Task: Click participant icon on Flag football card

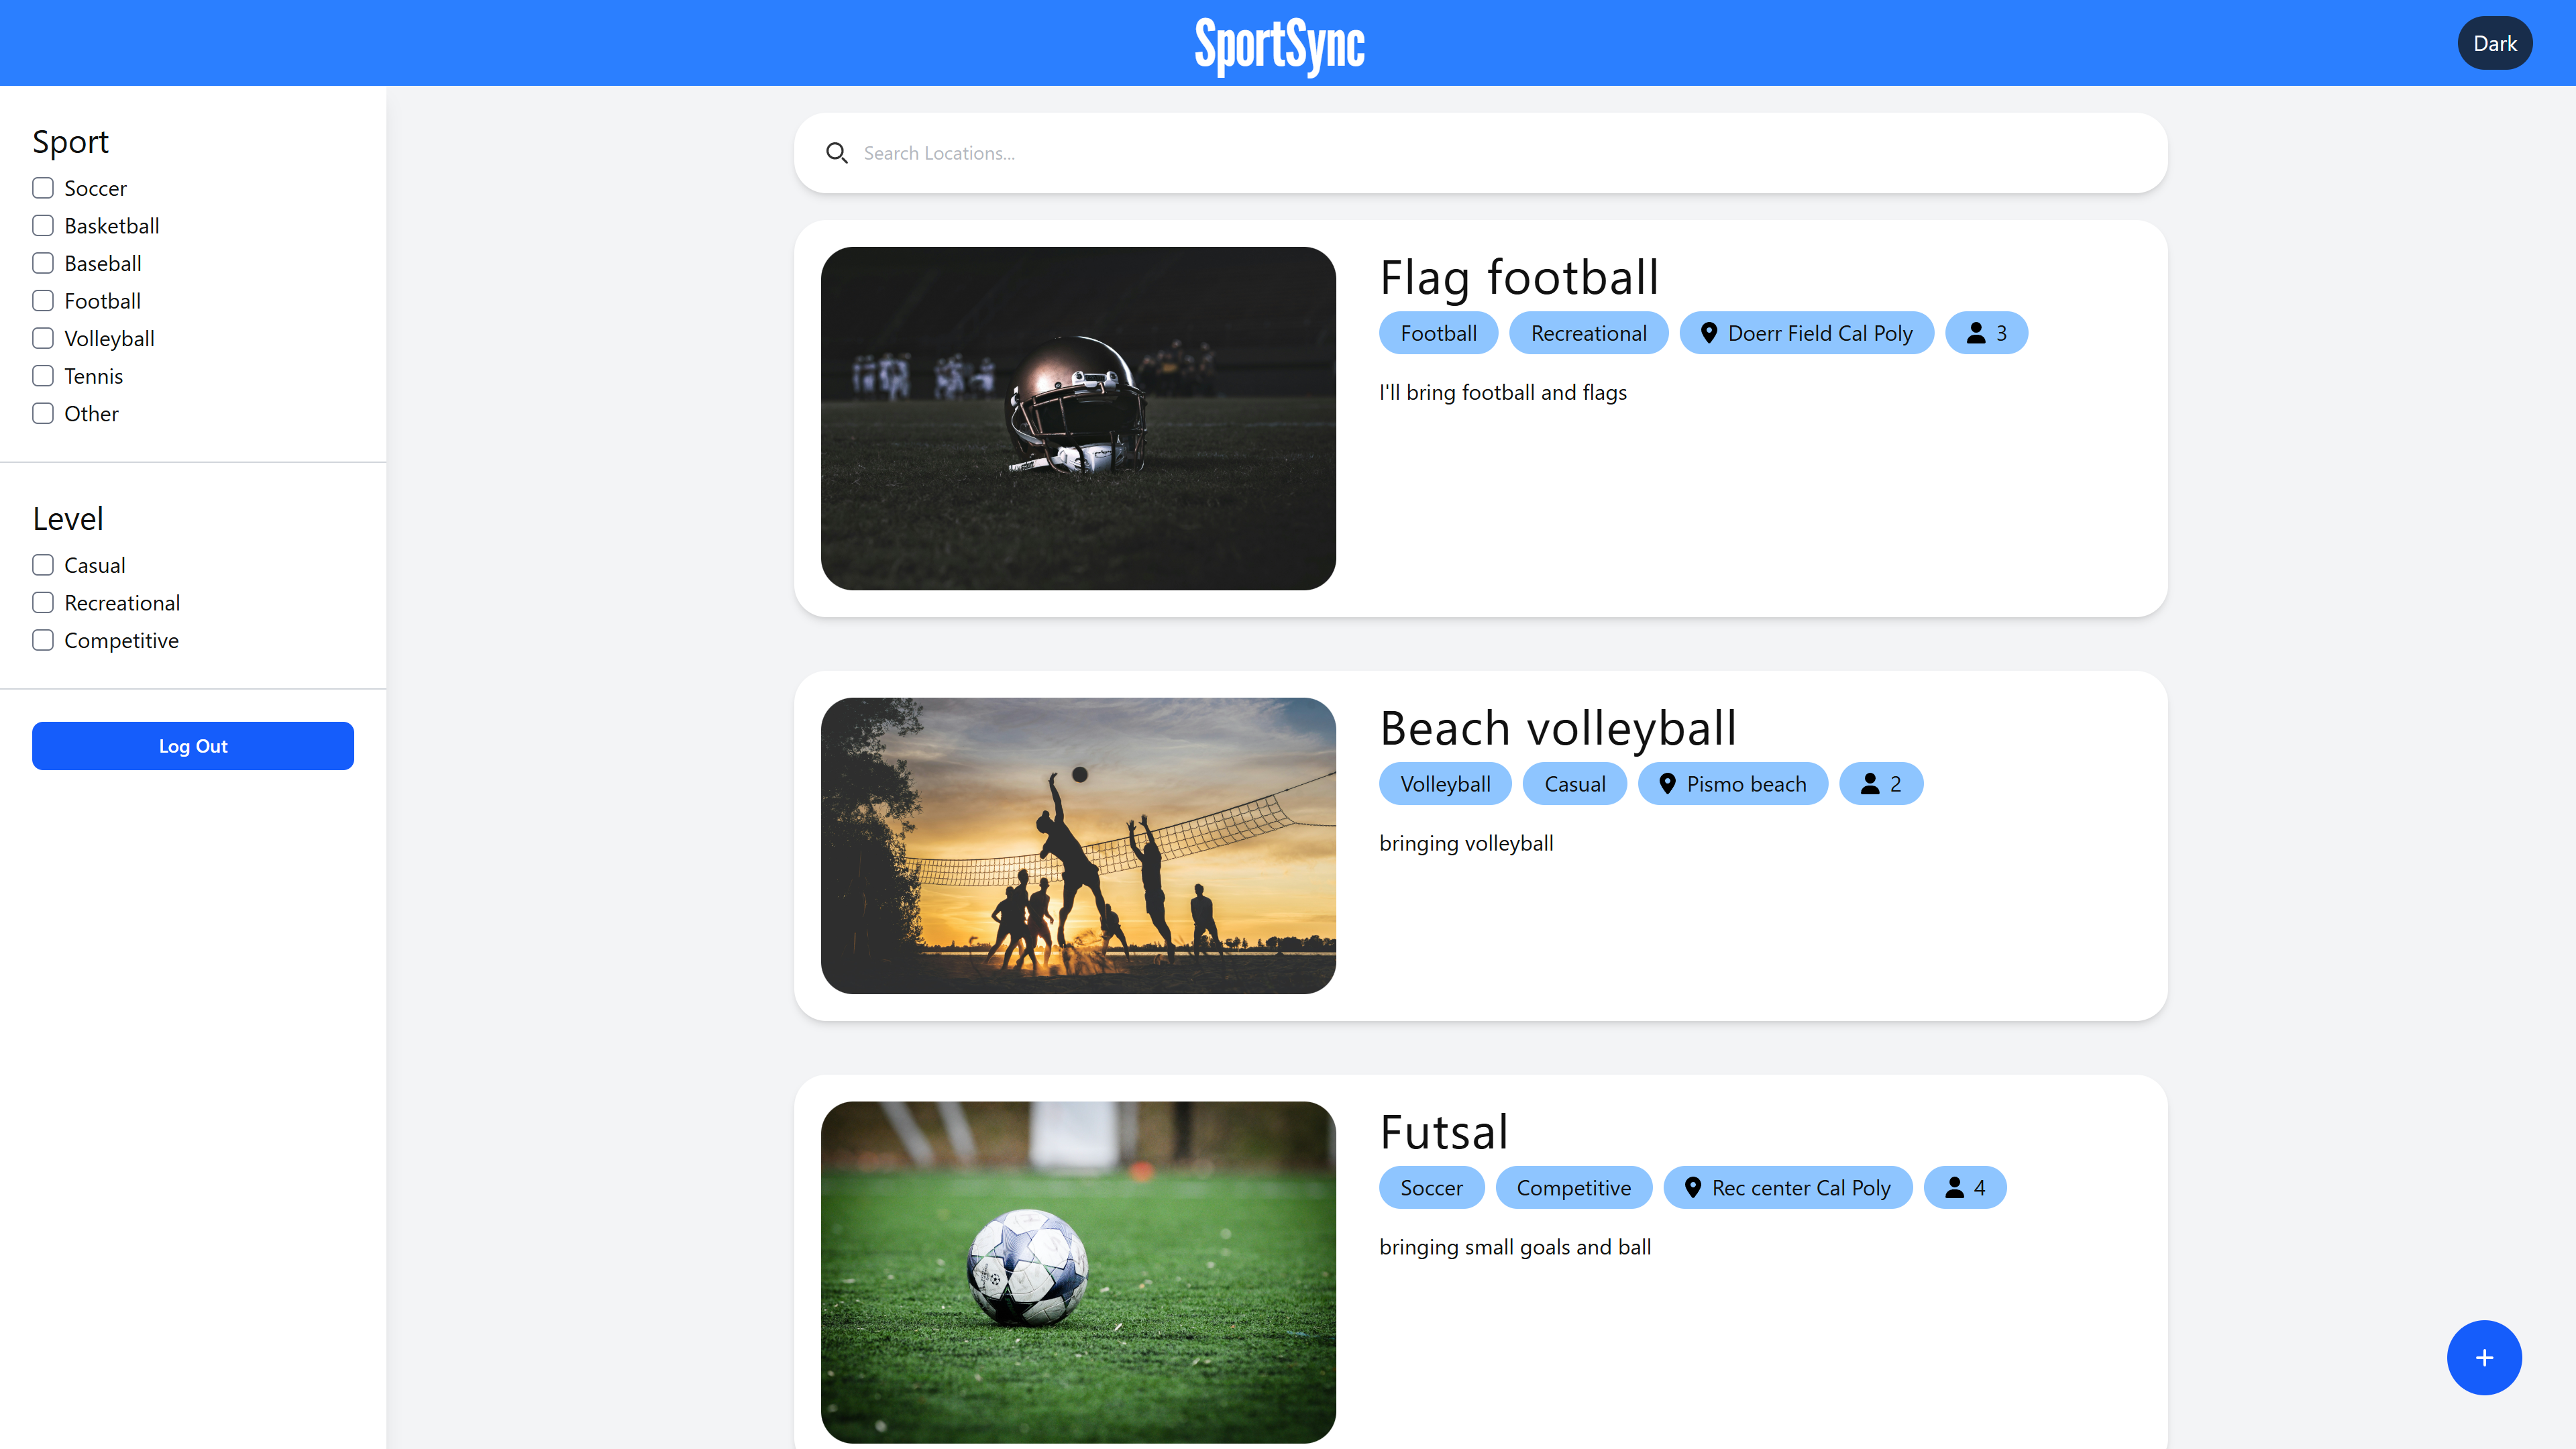Action: tap(1976, 333)
